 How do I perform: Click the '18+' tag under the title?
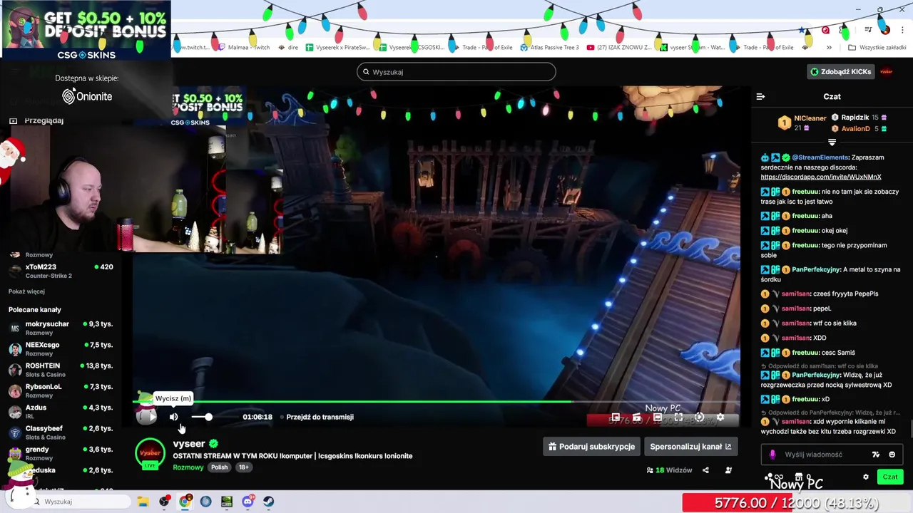243,467
